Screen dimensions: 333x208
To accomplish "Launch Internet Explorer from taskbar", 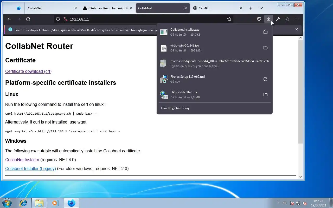I will point(23,203).
